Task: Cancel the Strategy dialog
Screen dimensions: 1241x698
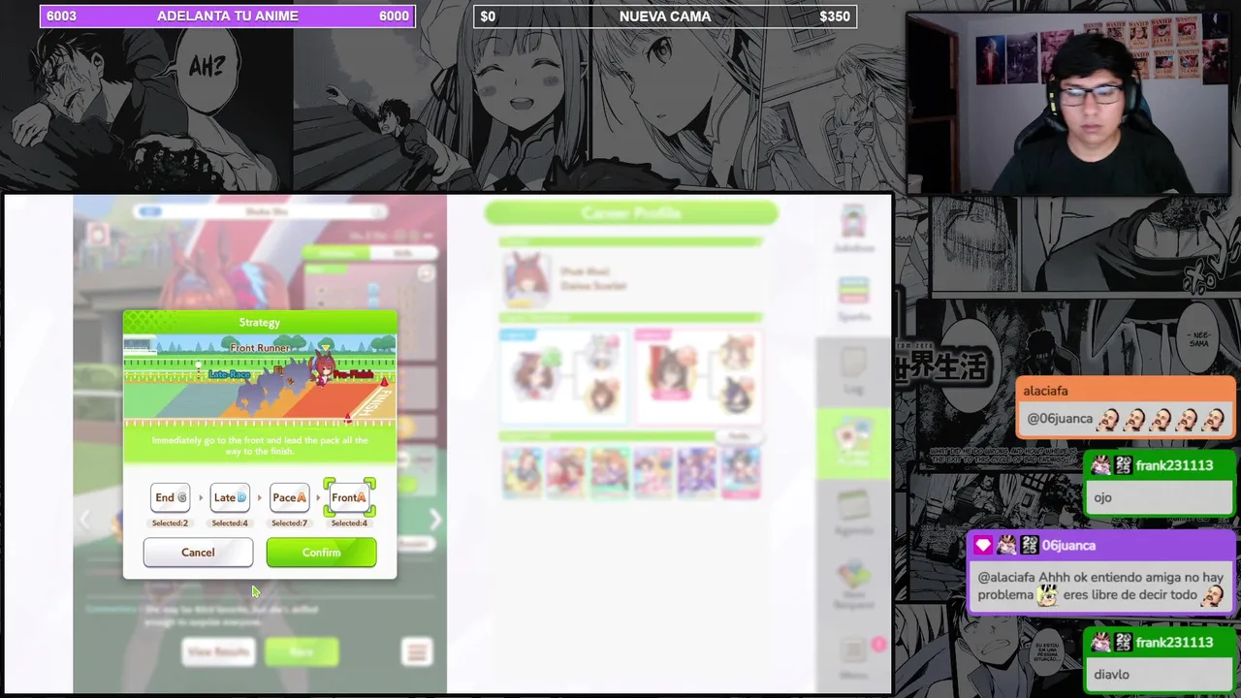Action: pyautogui.click(x=198, y=553)
